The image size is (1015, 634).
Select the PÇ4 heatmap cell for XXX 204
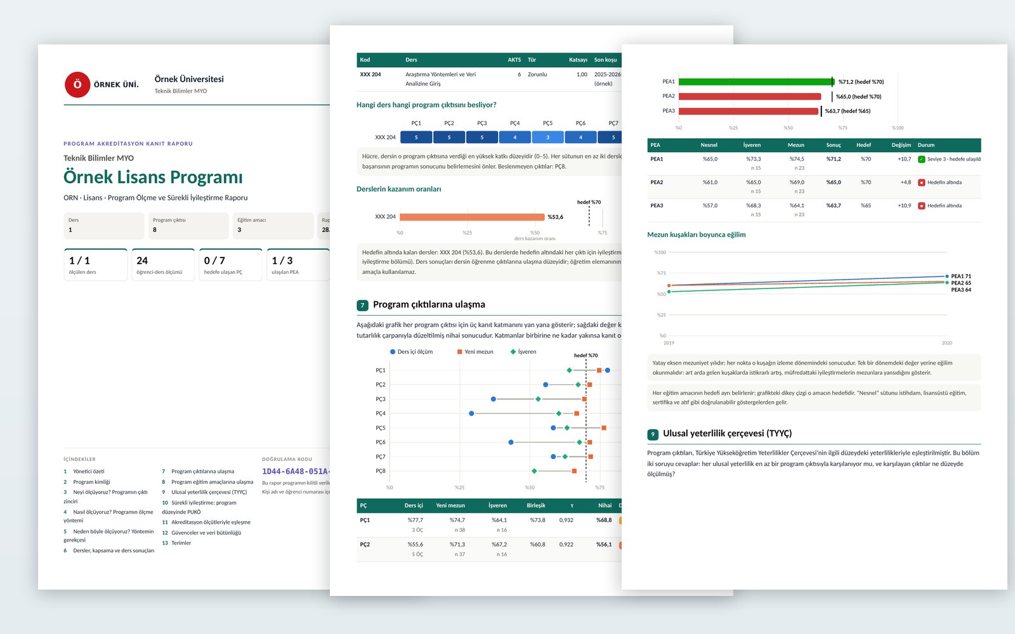[514, 137]
